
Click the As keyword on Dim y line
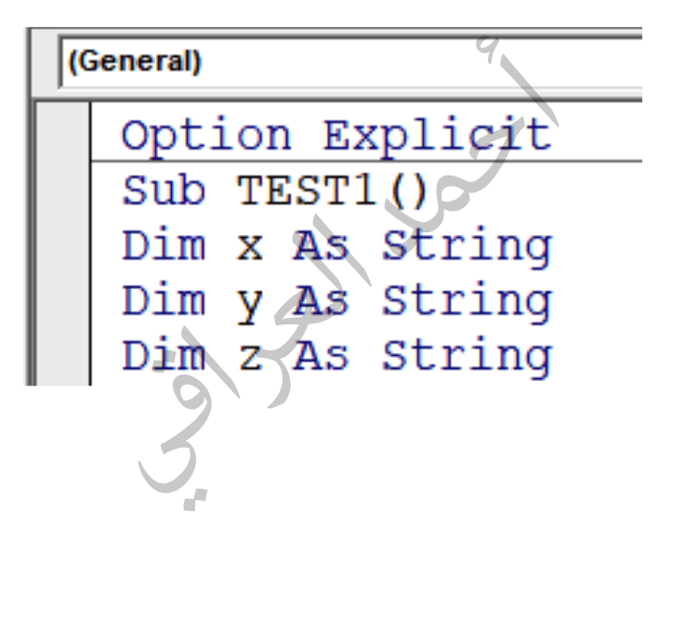321,300
